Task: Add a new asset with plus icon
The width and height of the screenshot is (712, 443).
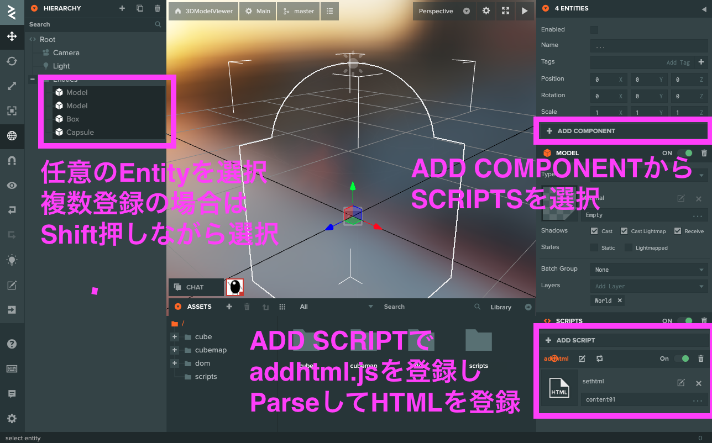Action: 229,307
